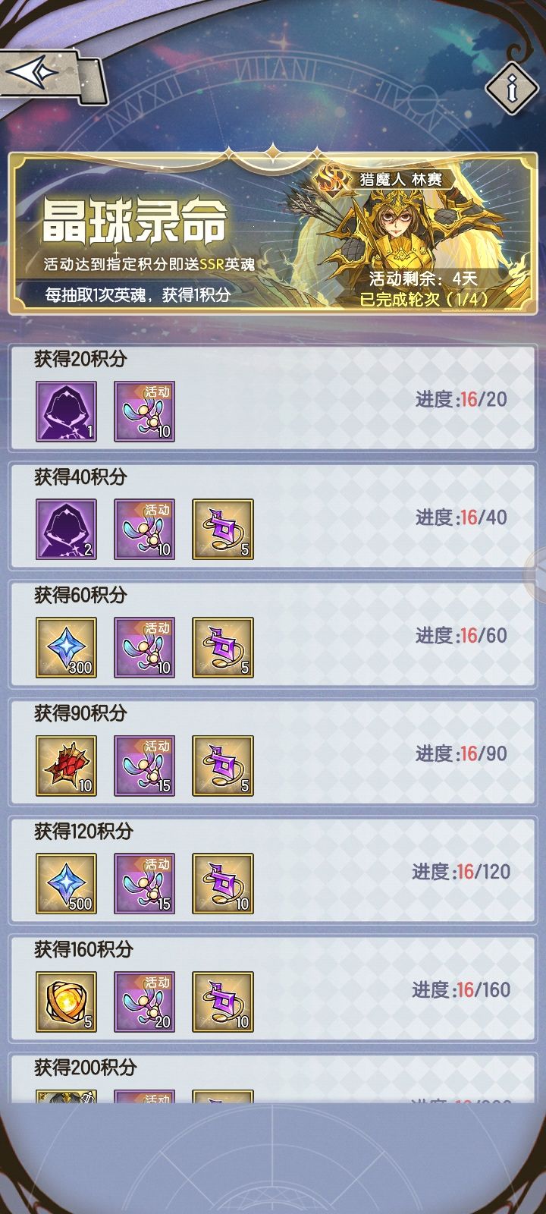546x1214 pixels.
Task: Tap the 500 blue crystal reward
Action: (67, 884)
